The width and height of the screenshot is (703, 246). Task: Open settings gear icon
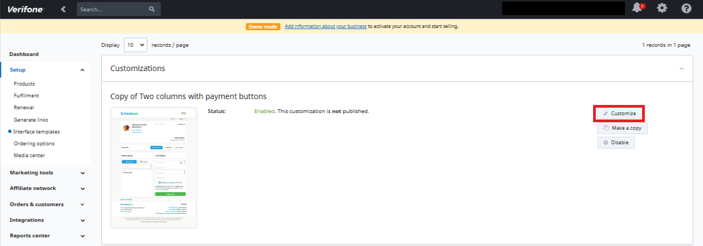coord(662,8)
